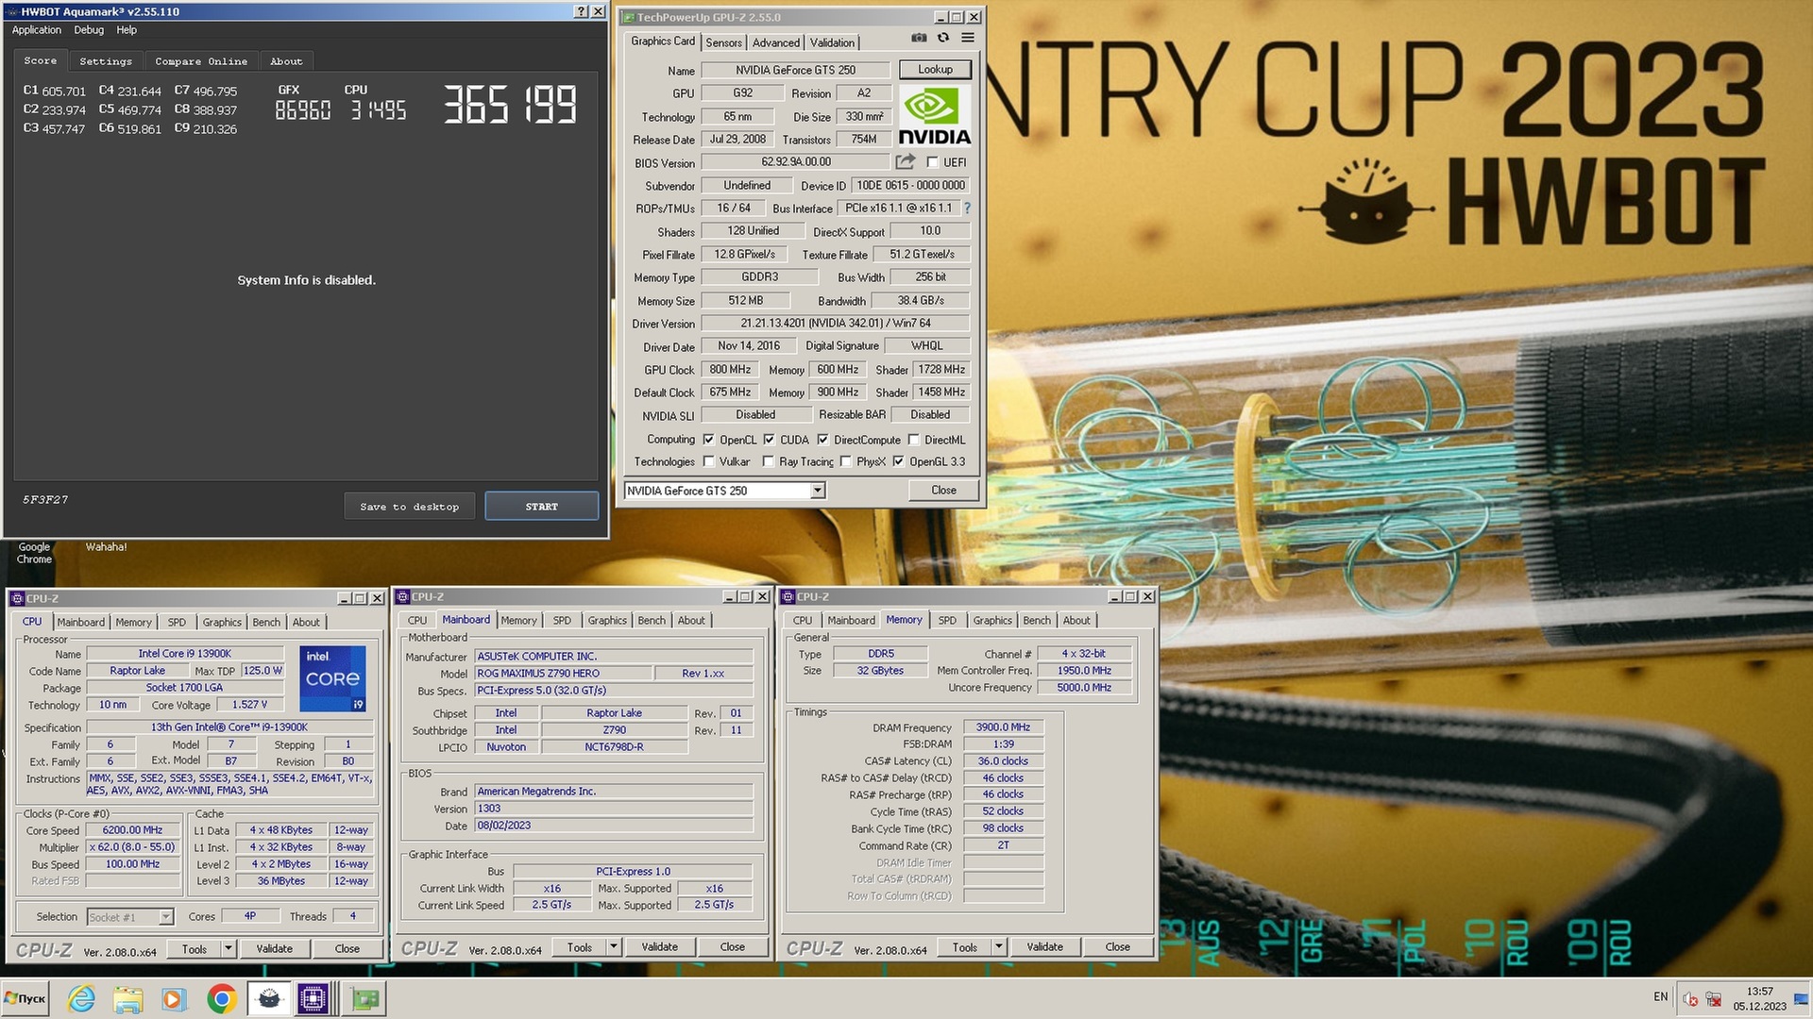Click the NVIDIA logo in GPU-Z
1813x1019 pixels.
click(x=934, y=117)
